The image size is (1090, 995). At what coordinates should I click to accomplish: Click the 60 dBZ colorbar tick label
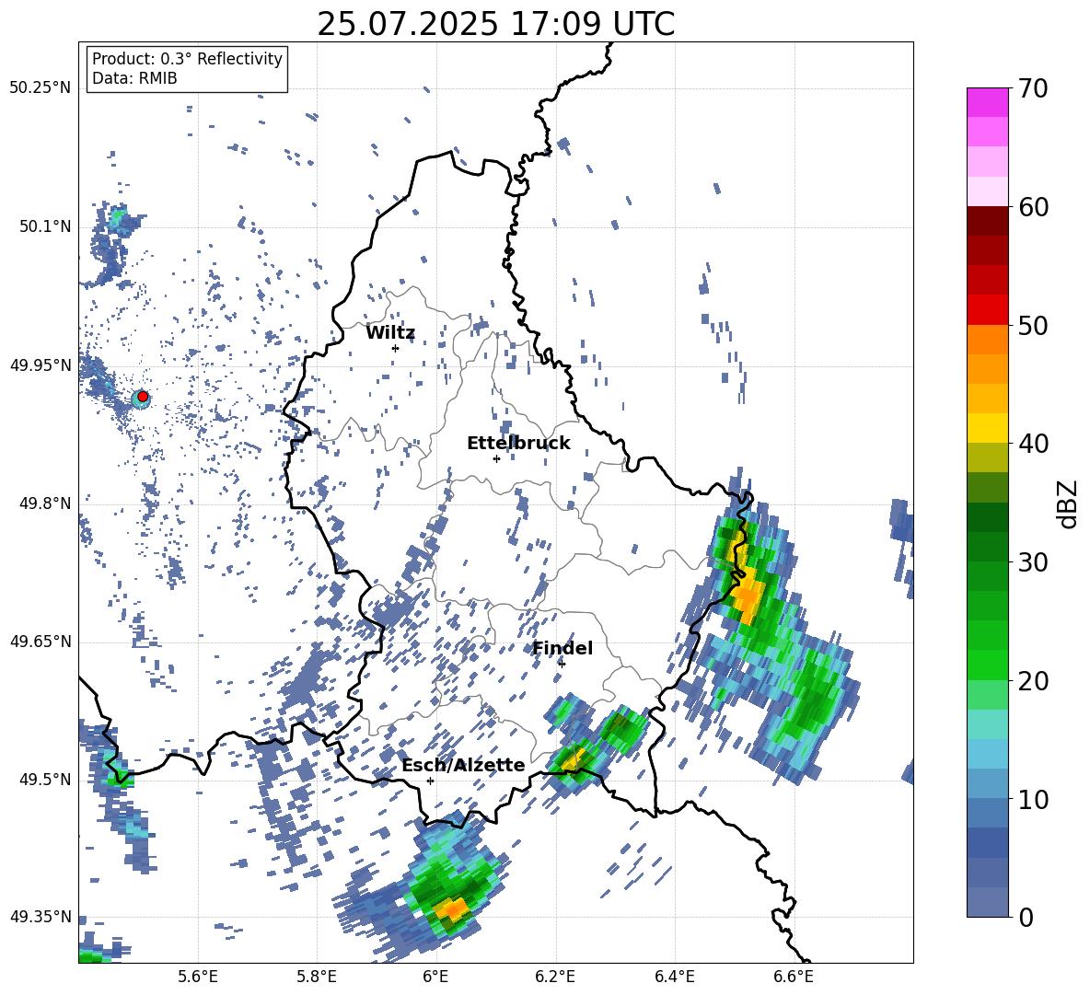click(1032, 207)
